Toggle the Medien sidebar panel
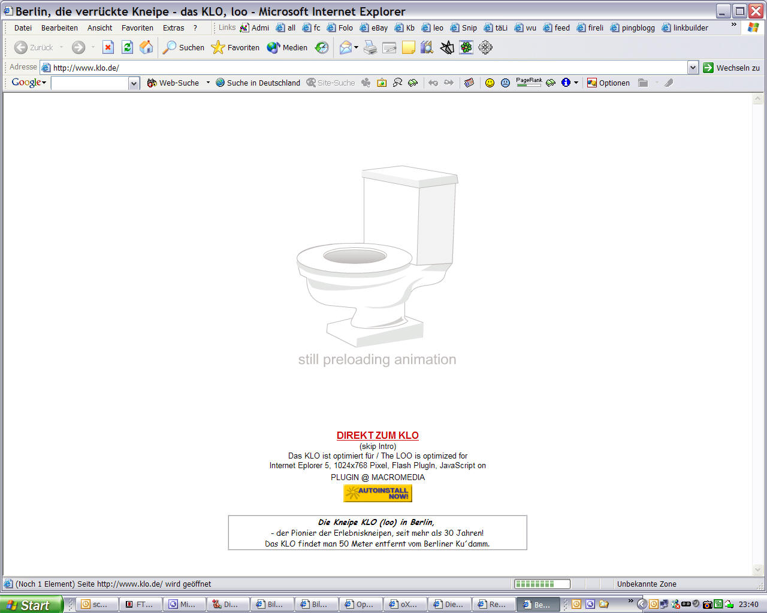Image resolution: width=767 pixels, height=613 pixels. 287,47
